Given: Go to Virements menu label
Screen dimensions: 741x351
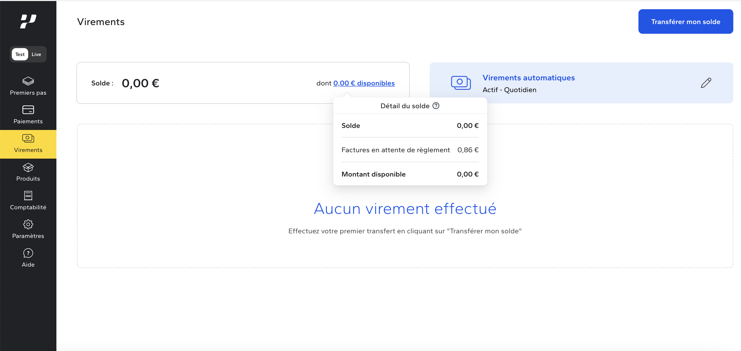Looking at the screenshot, I should 28,150.
